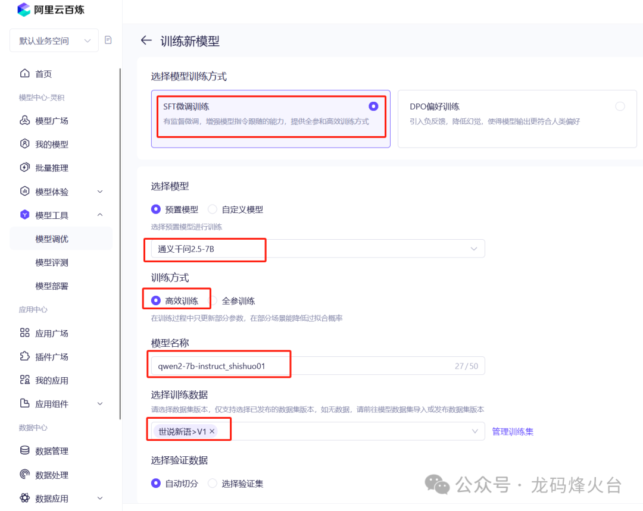Expand the 模型体验 submenu chevron
This screenshot has width=643, height=511.
point(100,192)
